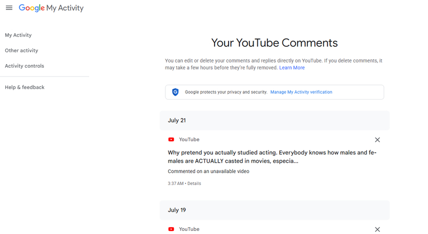Open Manage My Activity verification link
The width and height of the screenshot is (428, 234).
point(301,92)
